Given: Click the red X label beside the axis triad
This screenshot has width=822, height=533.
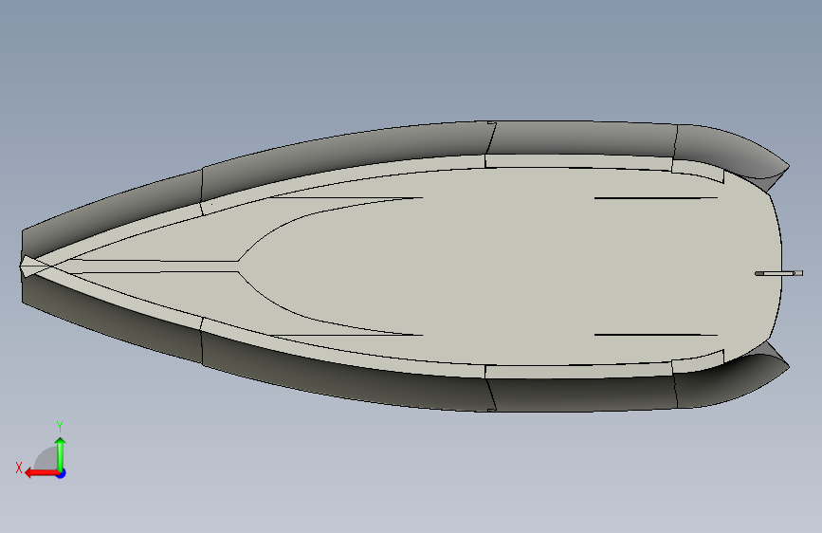Looking at the screenshot, I should [19, 468].
